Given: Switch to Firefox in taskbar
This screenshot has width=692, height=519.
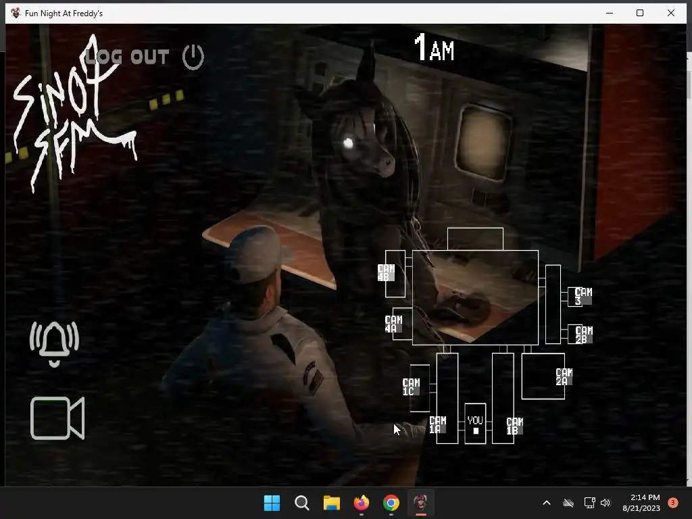Looking at the screenshot, I should [362, 503].
